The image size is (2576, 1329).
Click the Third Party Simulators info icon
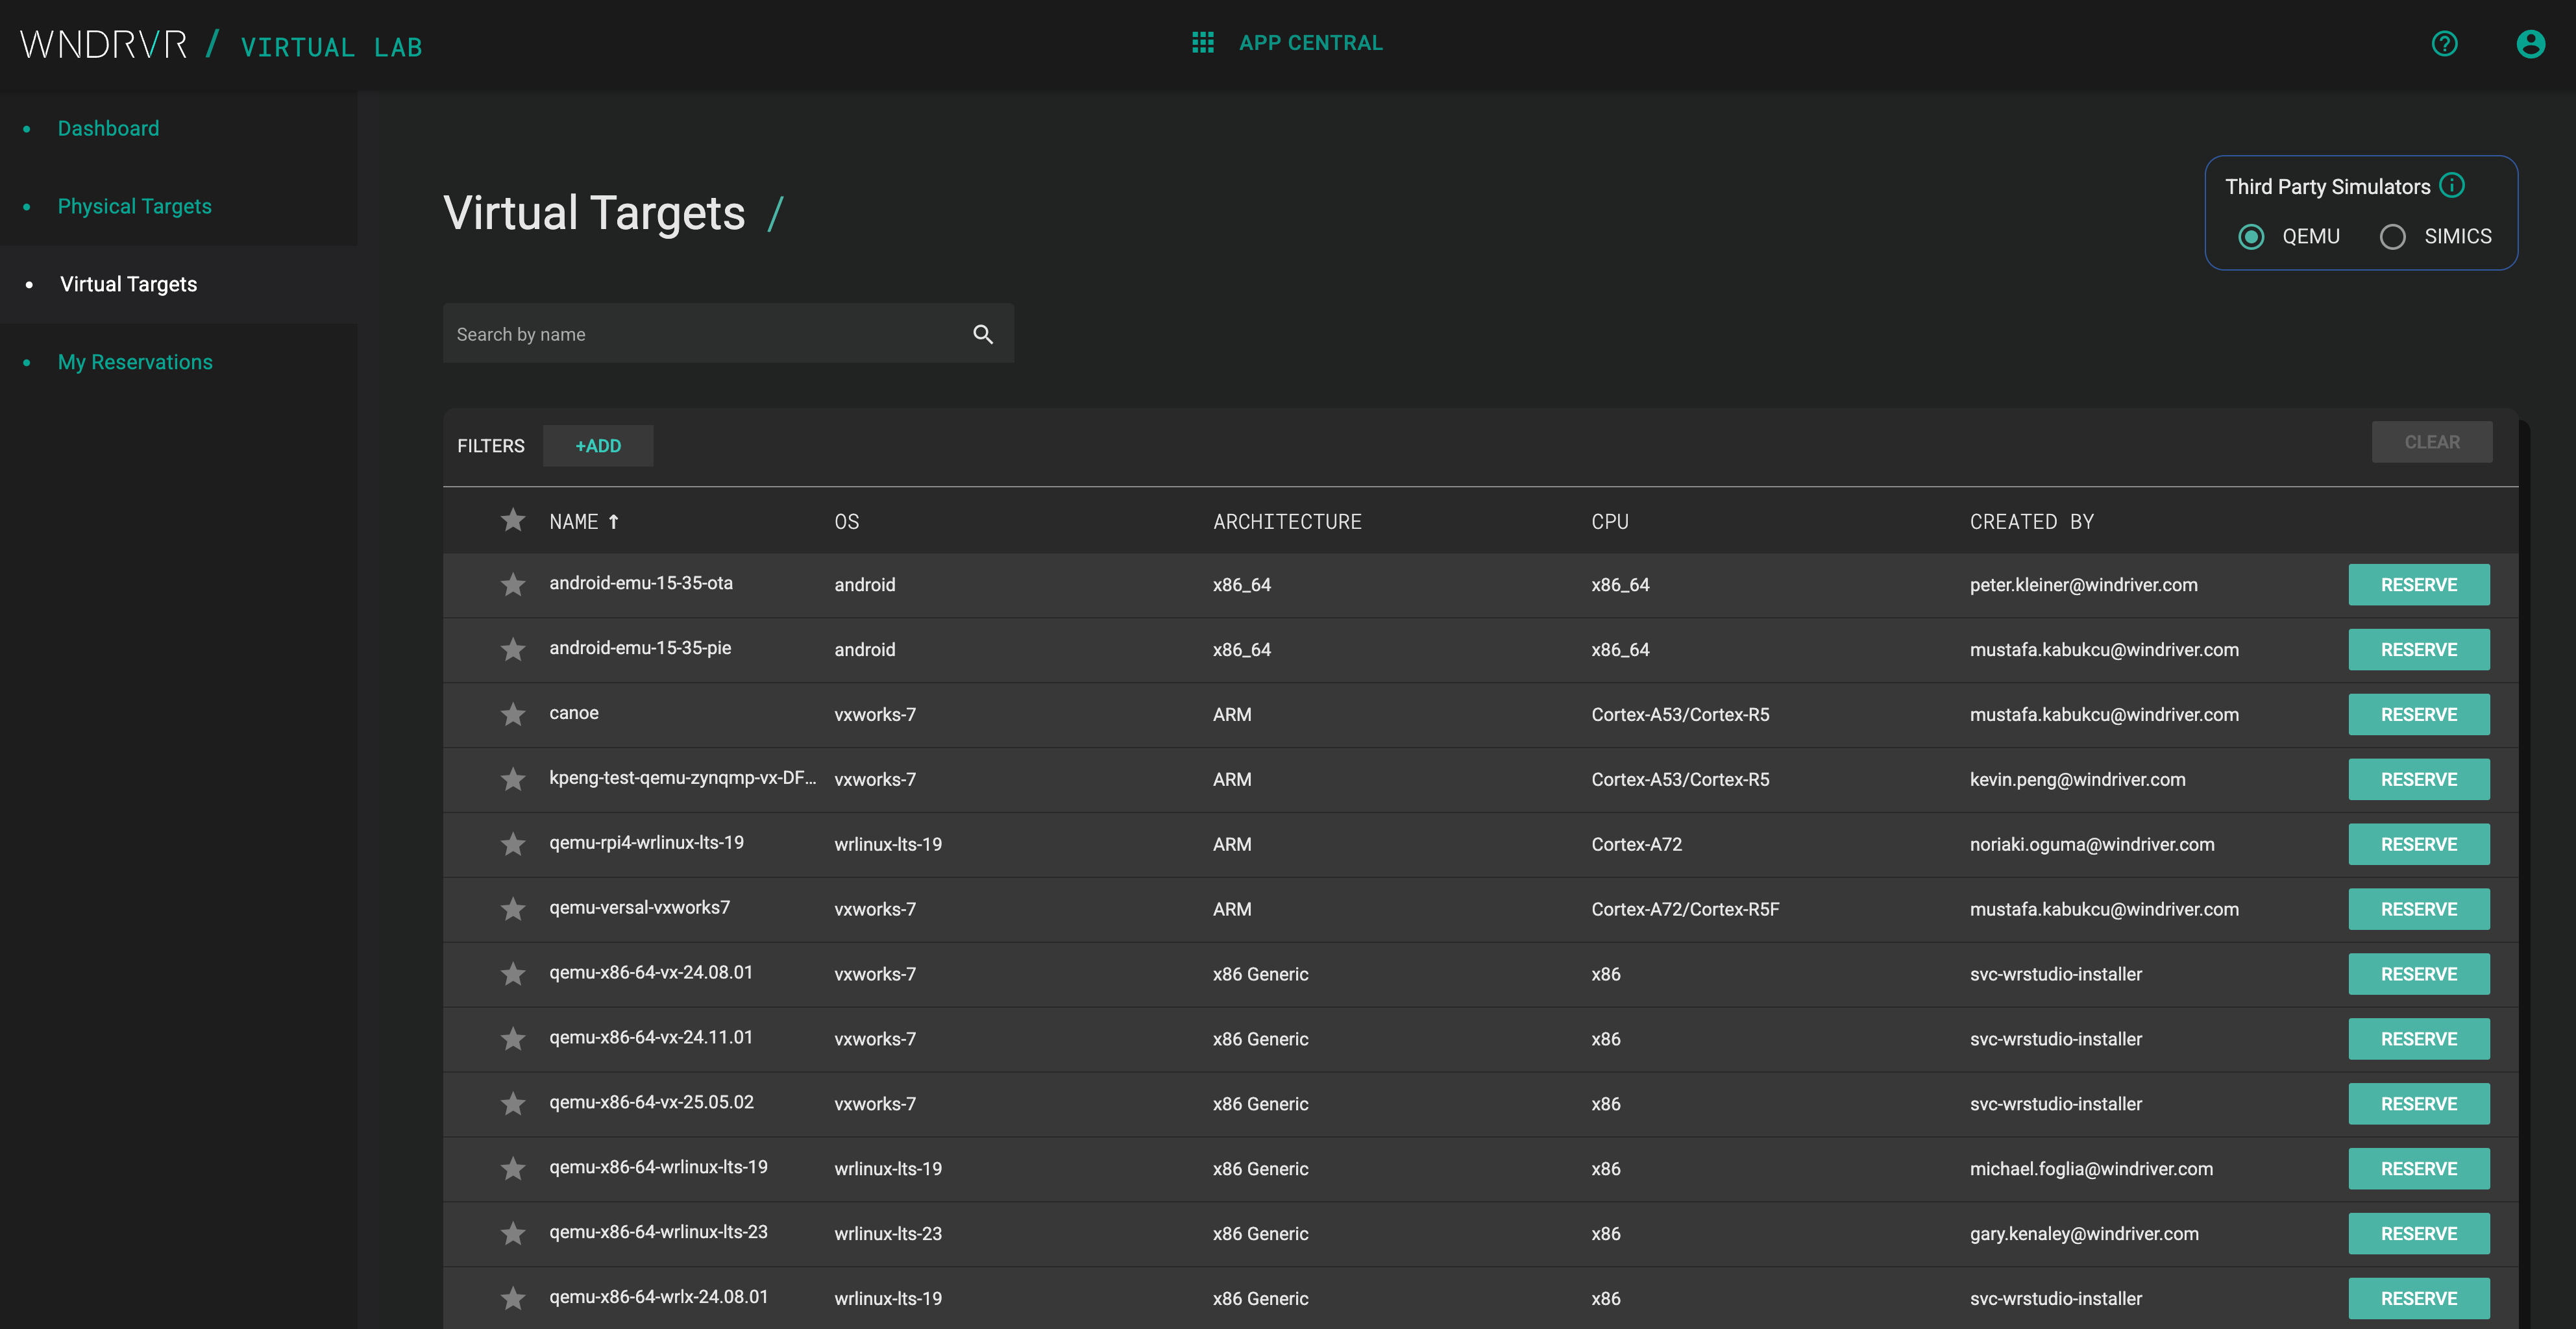pyautogui.click(x=2453, y=185)
